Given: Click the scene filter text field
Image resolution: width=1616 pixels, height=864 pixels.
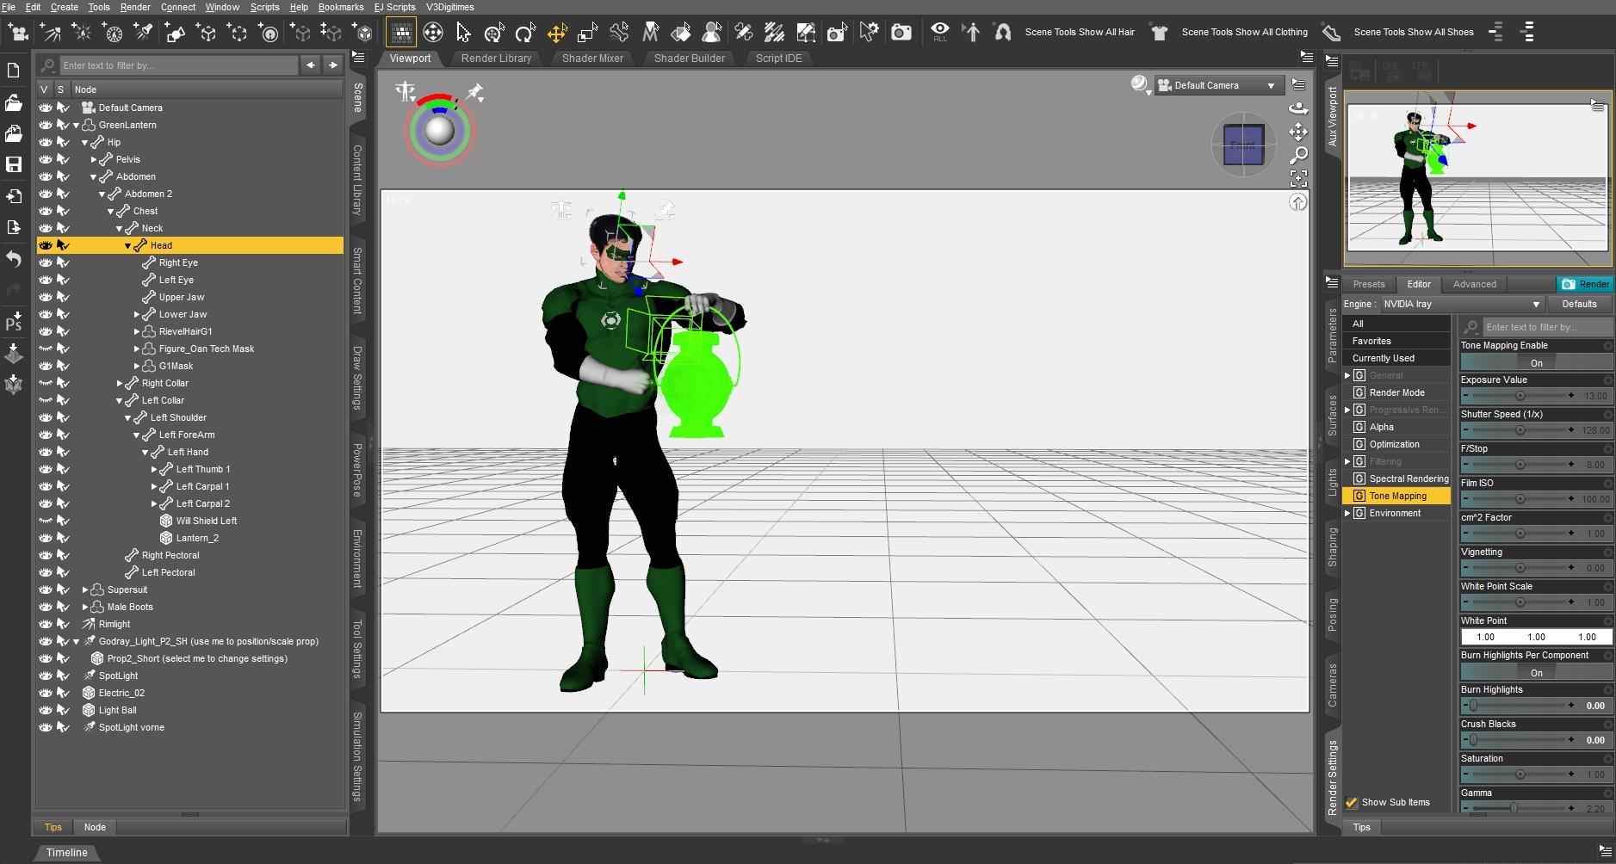Looking at the screenshot, I should 178,65.
